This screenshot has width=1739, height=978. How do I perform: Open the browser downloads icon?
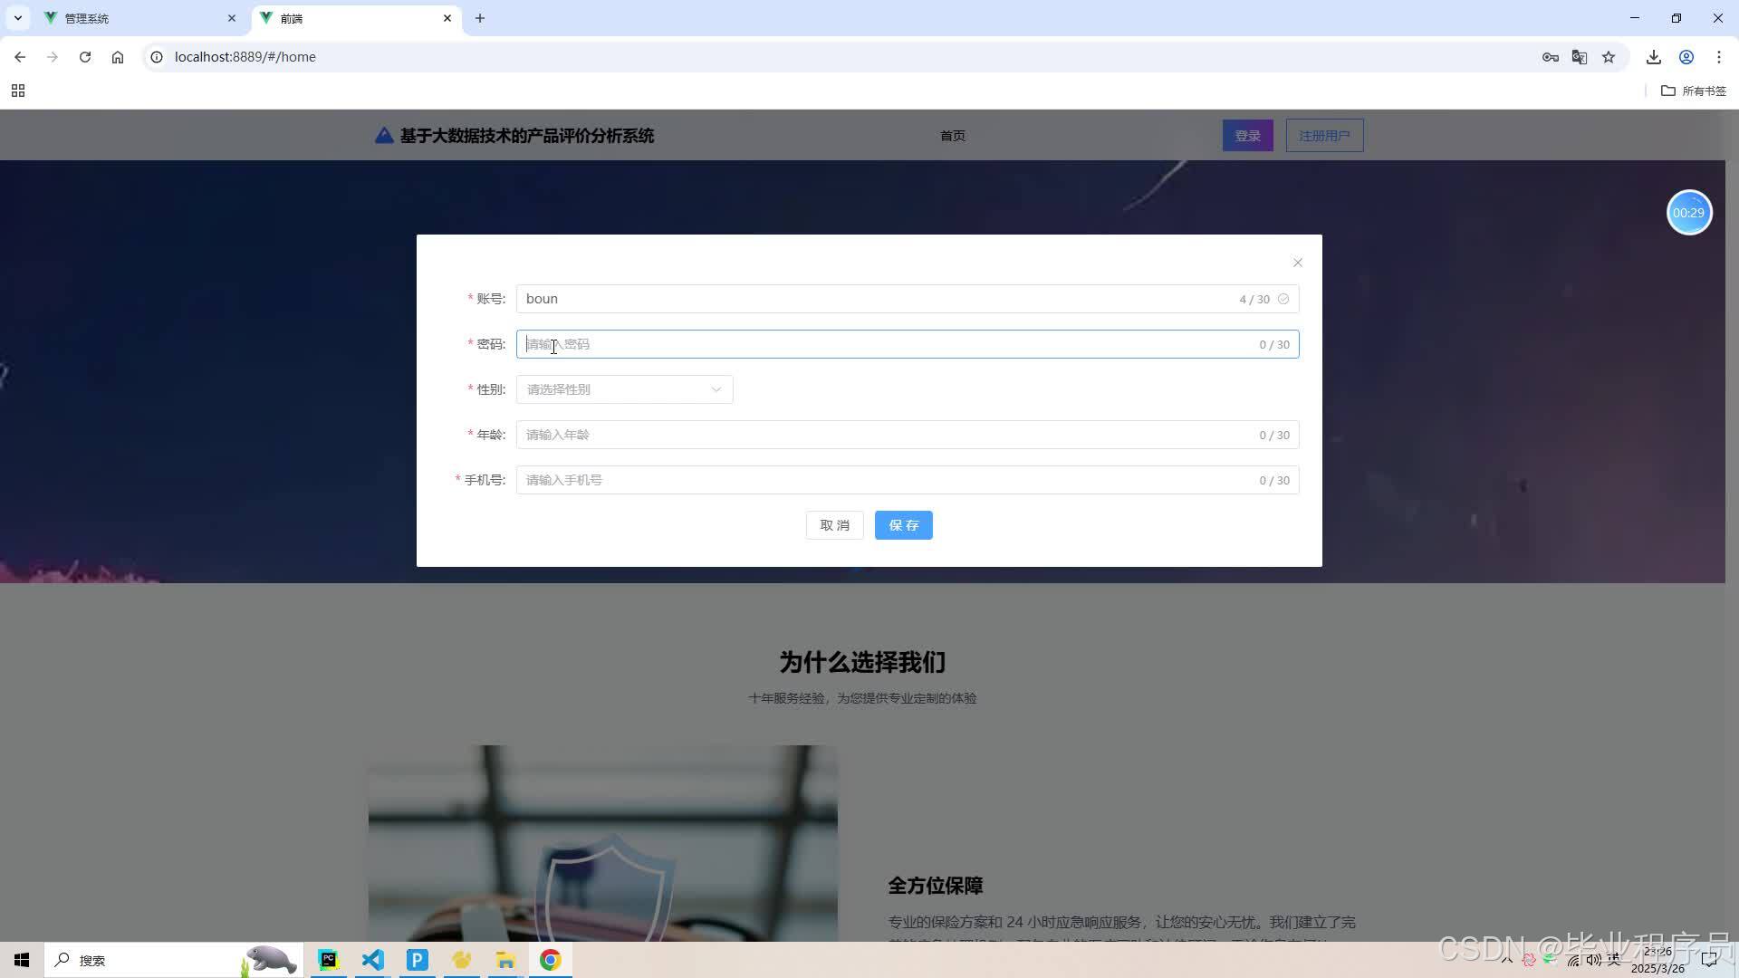[1654, 57]
